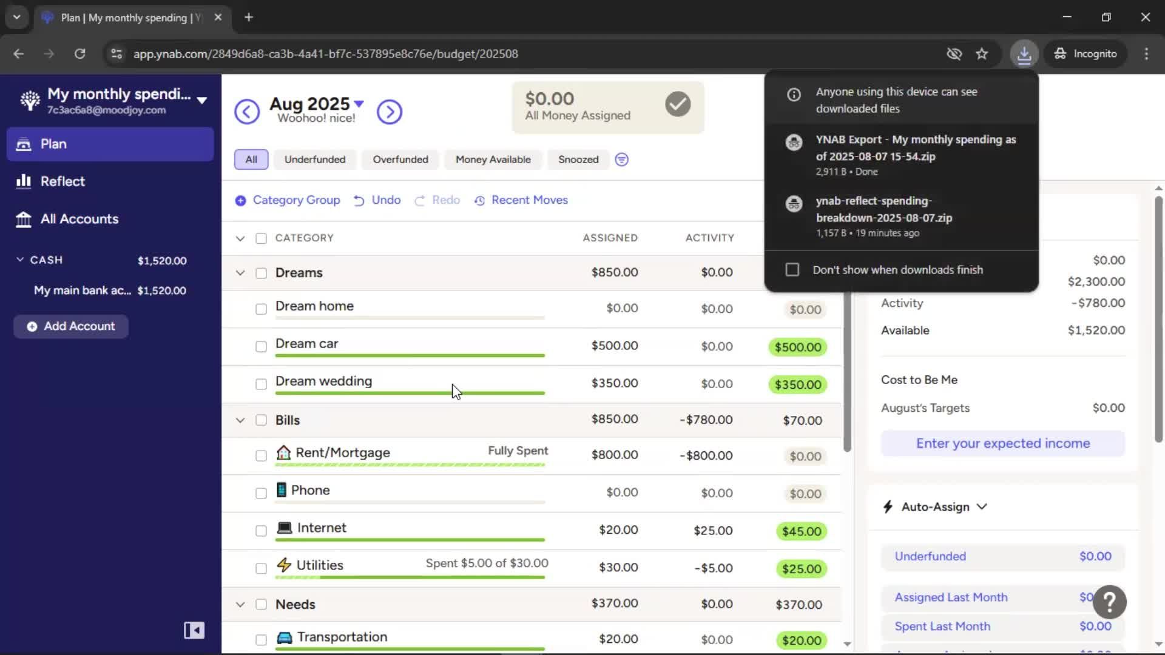Collapse the CASH accounts section
This screenshot has height=655, width=1165.
[x=20, y=260]
